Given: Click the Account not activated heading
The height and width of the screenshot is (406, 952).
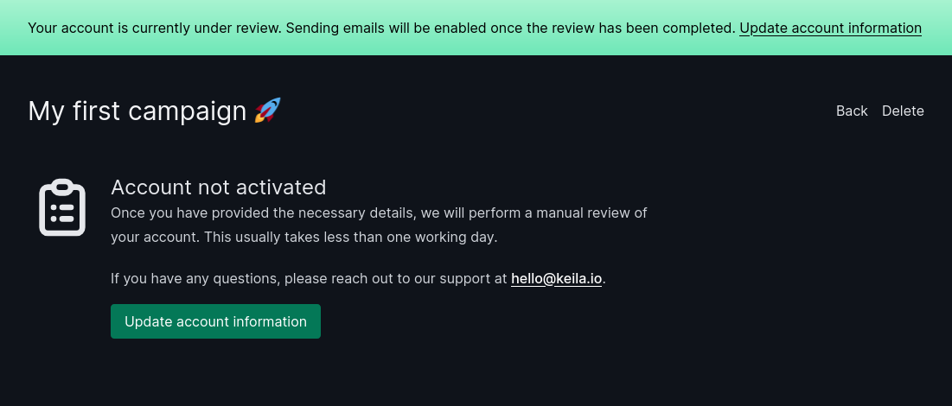Looking at the screenshot, I should point(219,187).
